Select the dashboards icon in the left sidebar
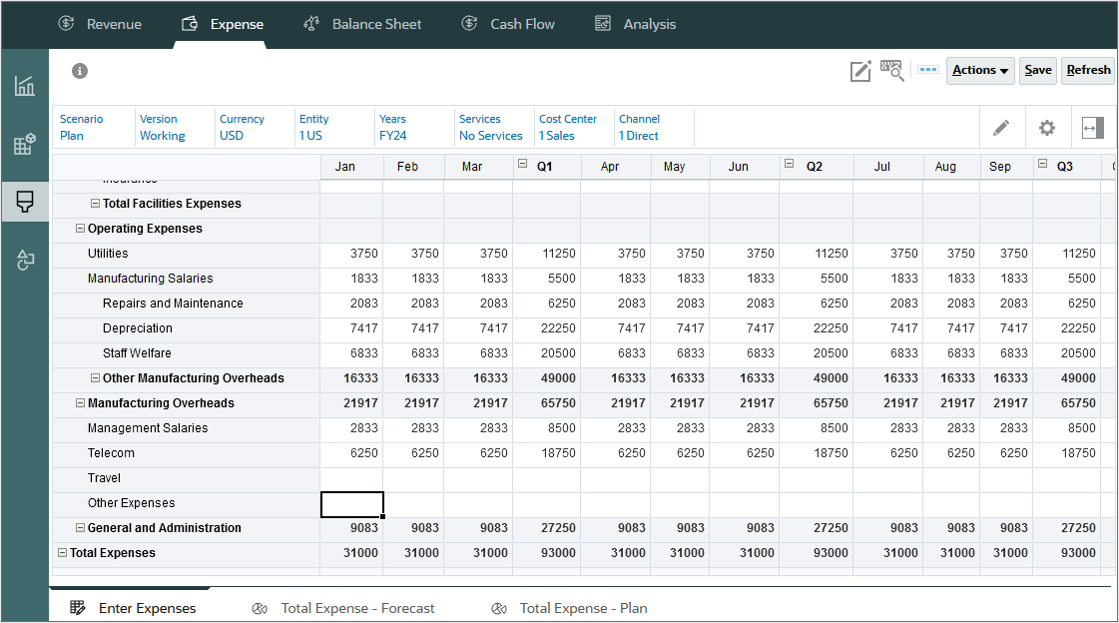The height and width of the screenshot is (623, 1119). click(x=24, y=87)
